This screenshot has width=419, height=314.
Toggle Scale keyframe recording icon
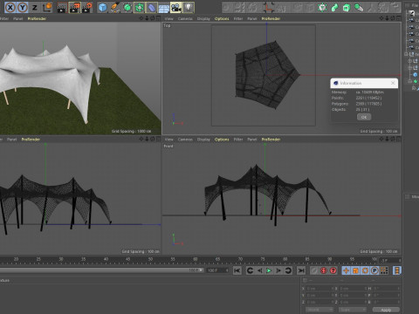pyautogui.click(x=355, y=270)
